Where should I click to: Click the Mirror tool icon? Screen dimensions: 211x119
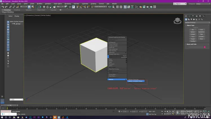[110, 7]
